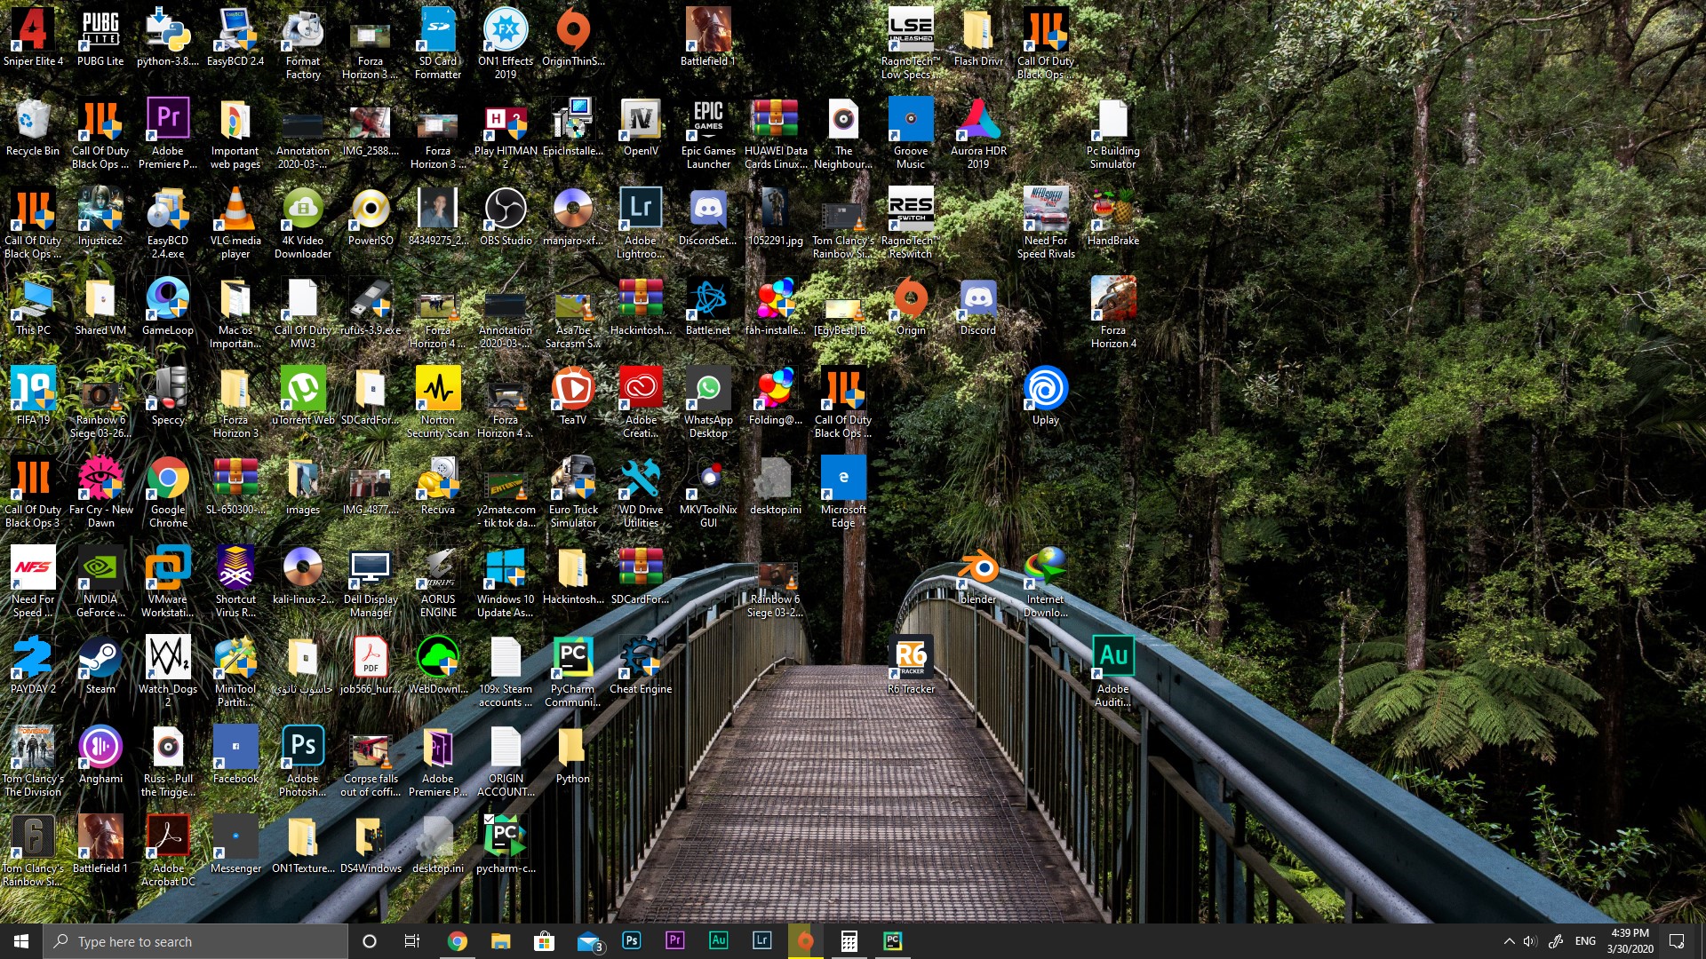The height and width of the screenshot is (959, 1706).
Task: Select the Format Factory icon
Action: pyautogui.click(x=303, y=44)
